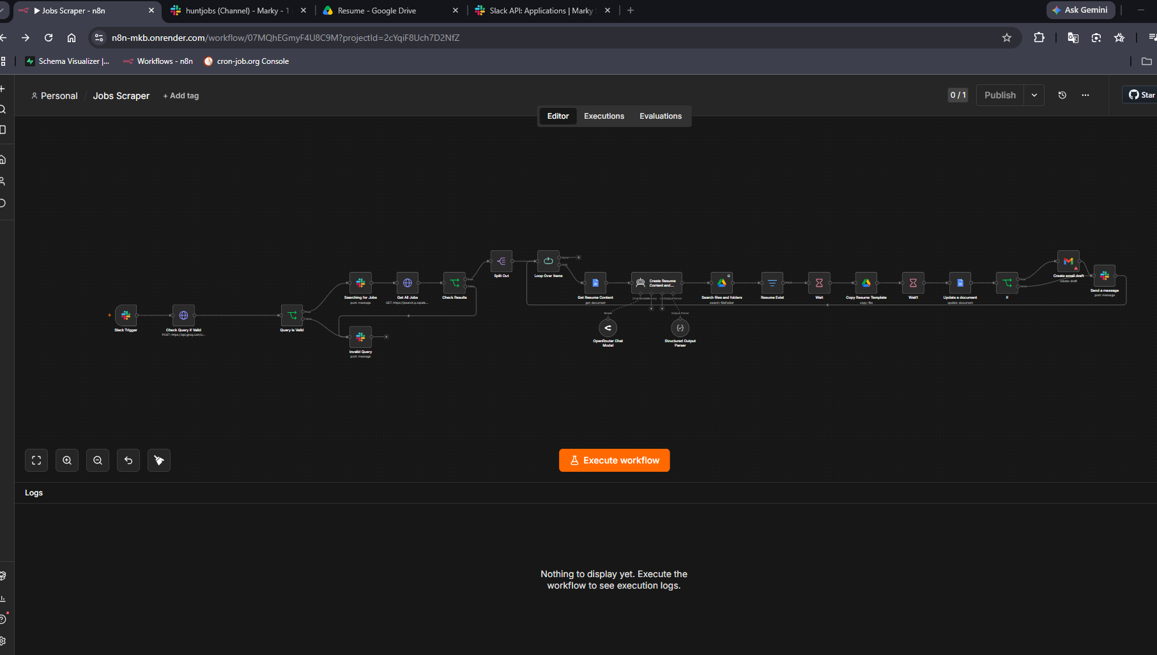Open the Evaluations tab
Screen dimensions: 1157x655
pyautogui.click(x=661, y=116)
